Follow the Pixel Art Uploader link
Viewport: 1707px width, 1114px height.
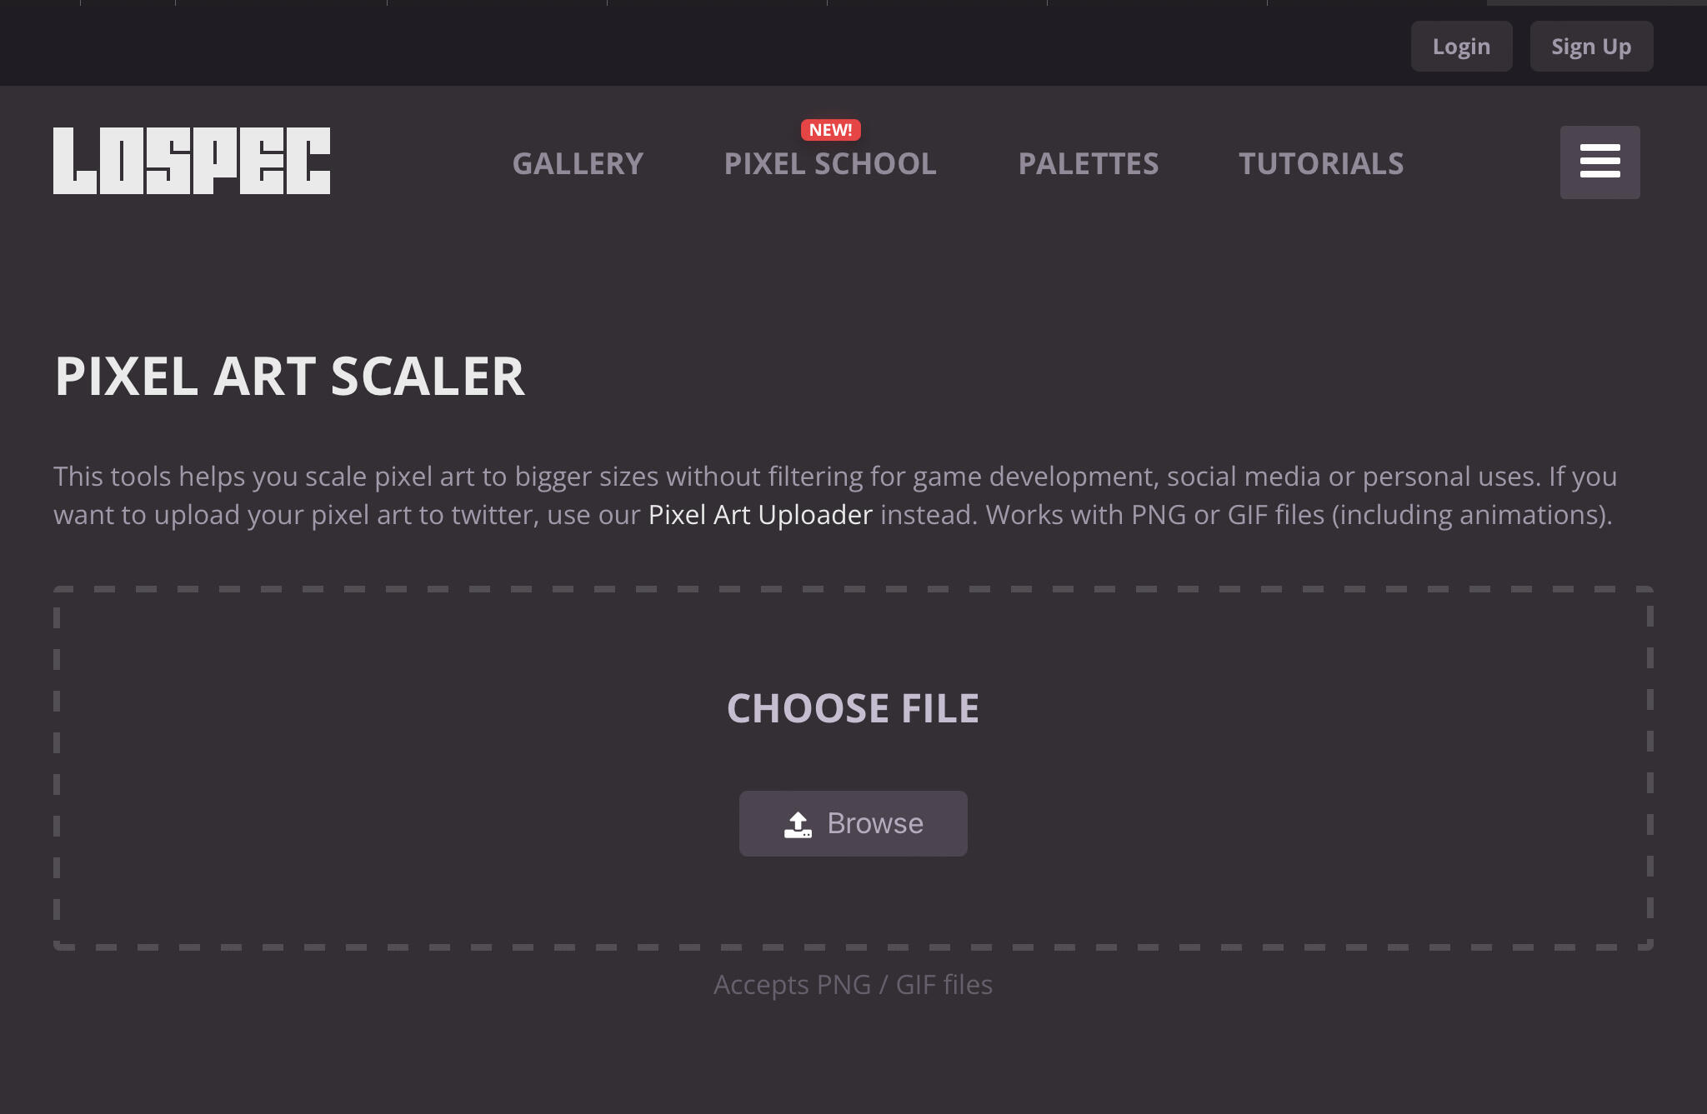pos(760,515)
